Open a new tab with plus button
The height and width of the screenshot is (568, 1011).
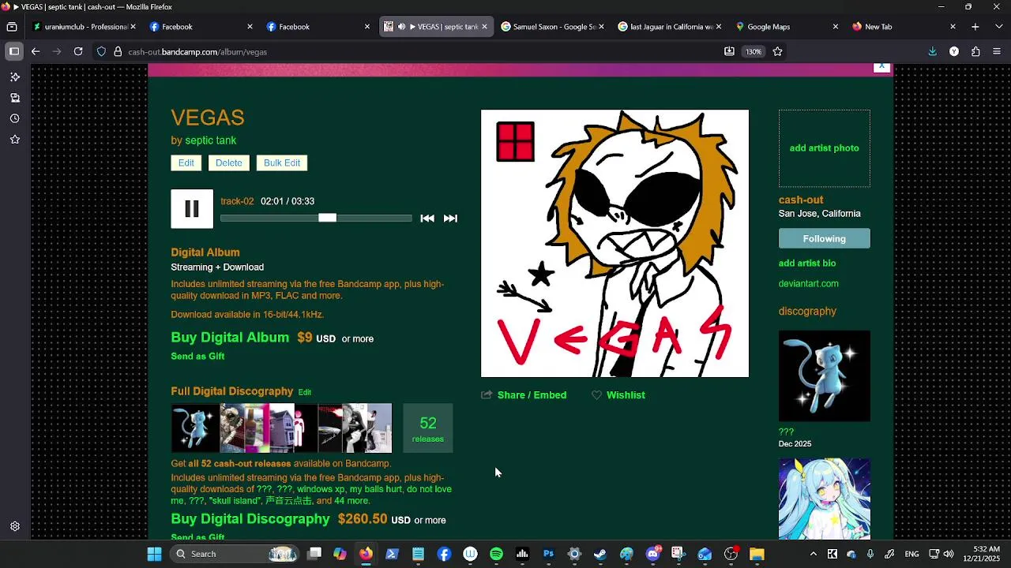point(975,27)
